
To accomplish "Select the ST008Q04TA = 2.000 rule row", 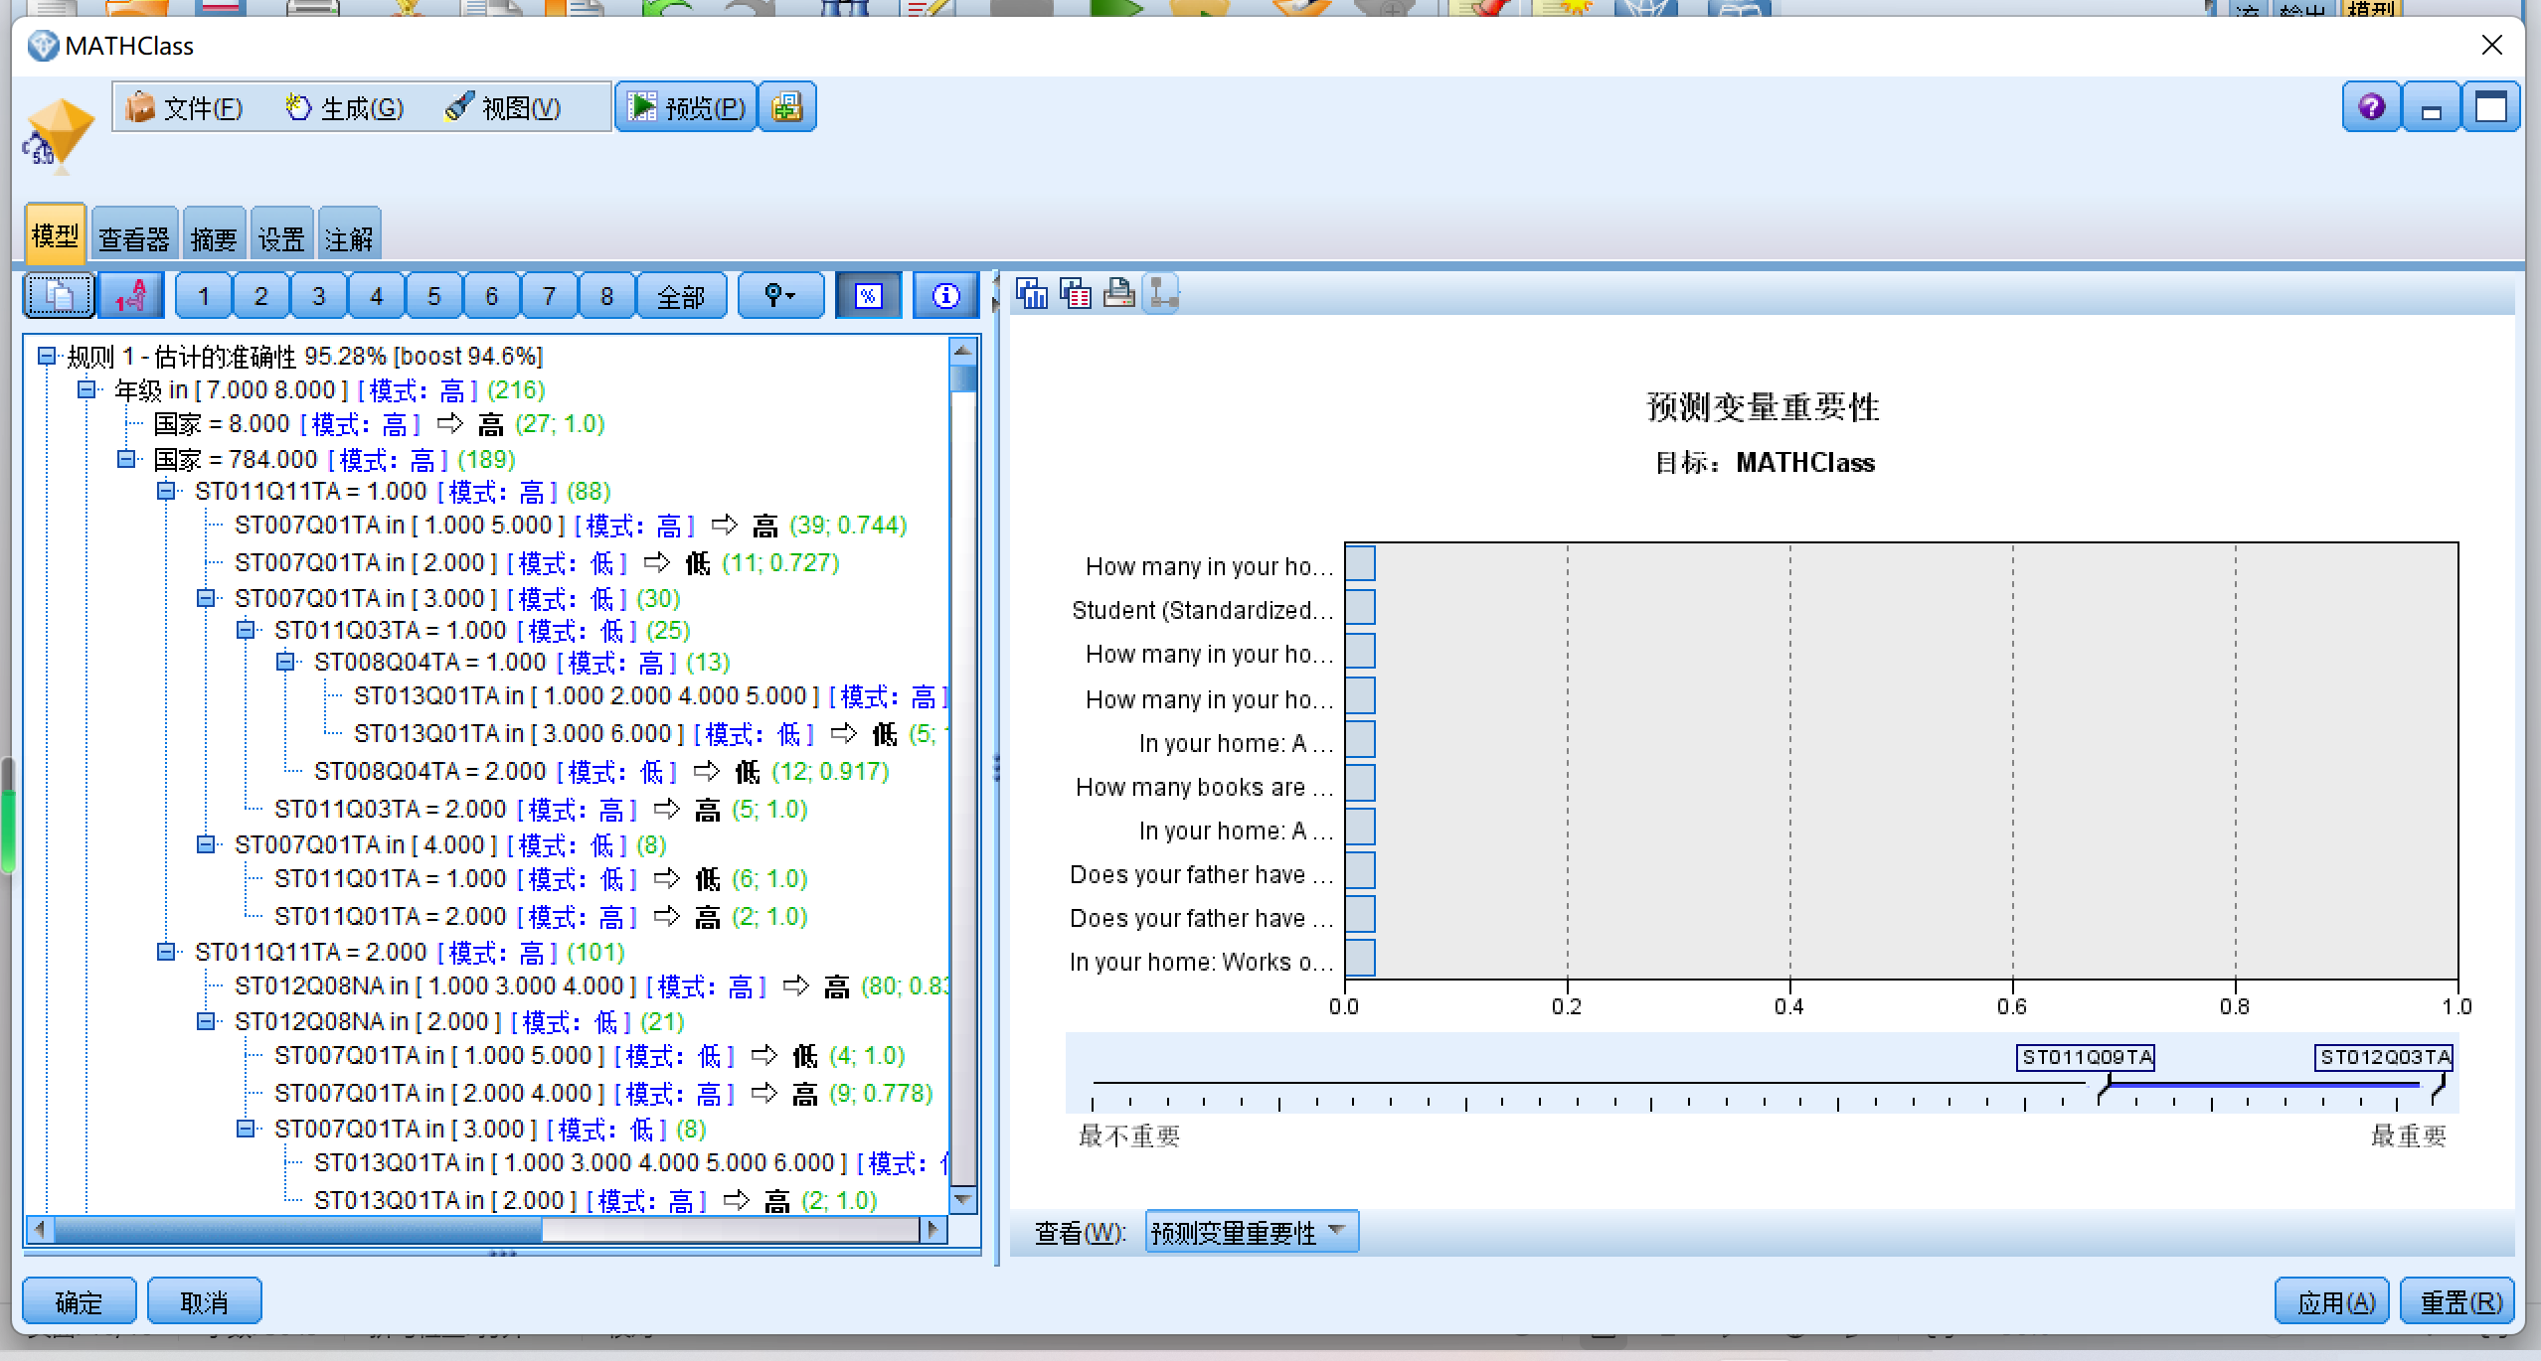I will [x=600, y=772].
